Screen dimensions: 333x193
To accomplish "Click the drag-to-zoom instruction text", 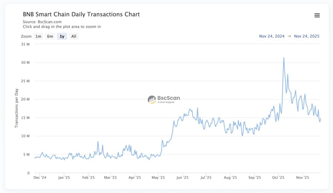I will pos(62,27).
